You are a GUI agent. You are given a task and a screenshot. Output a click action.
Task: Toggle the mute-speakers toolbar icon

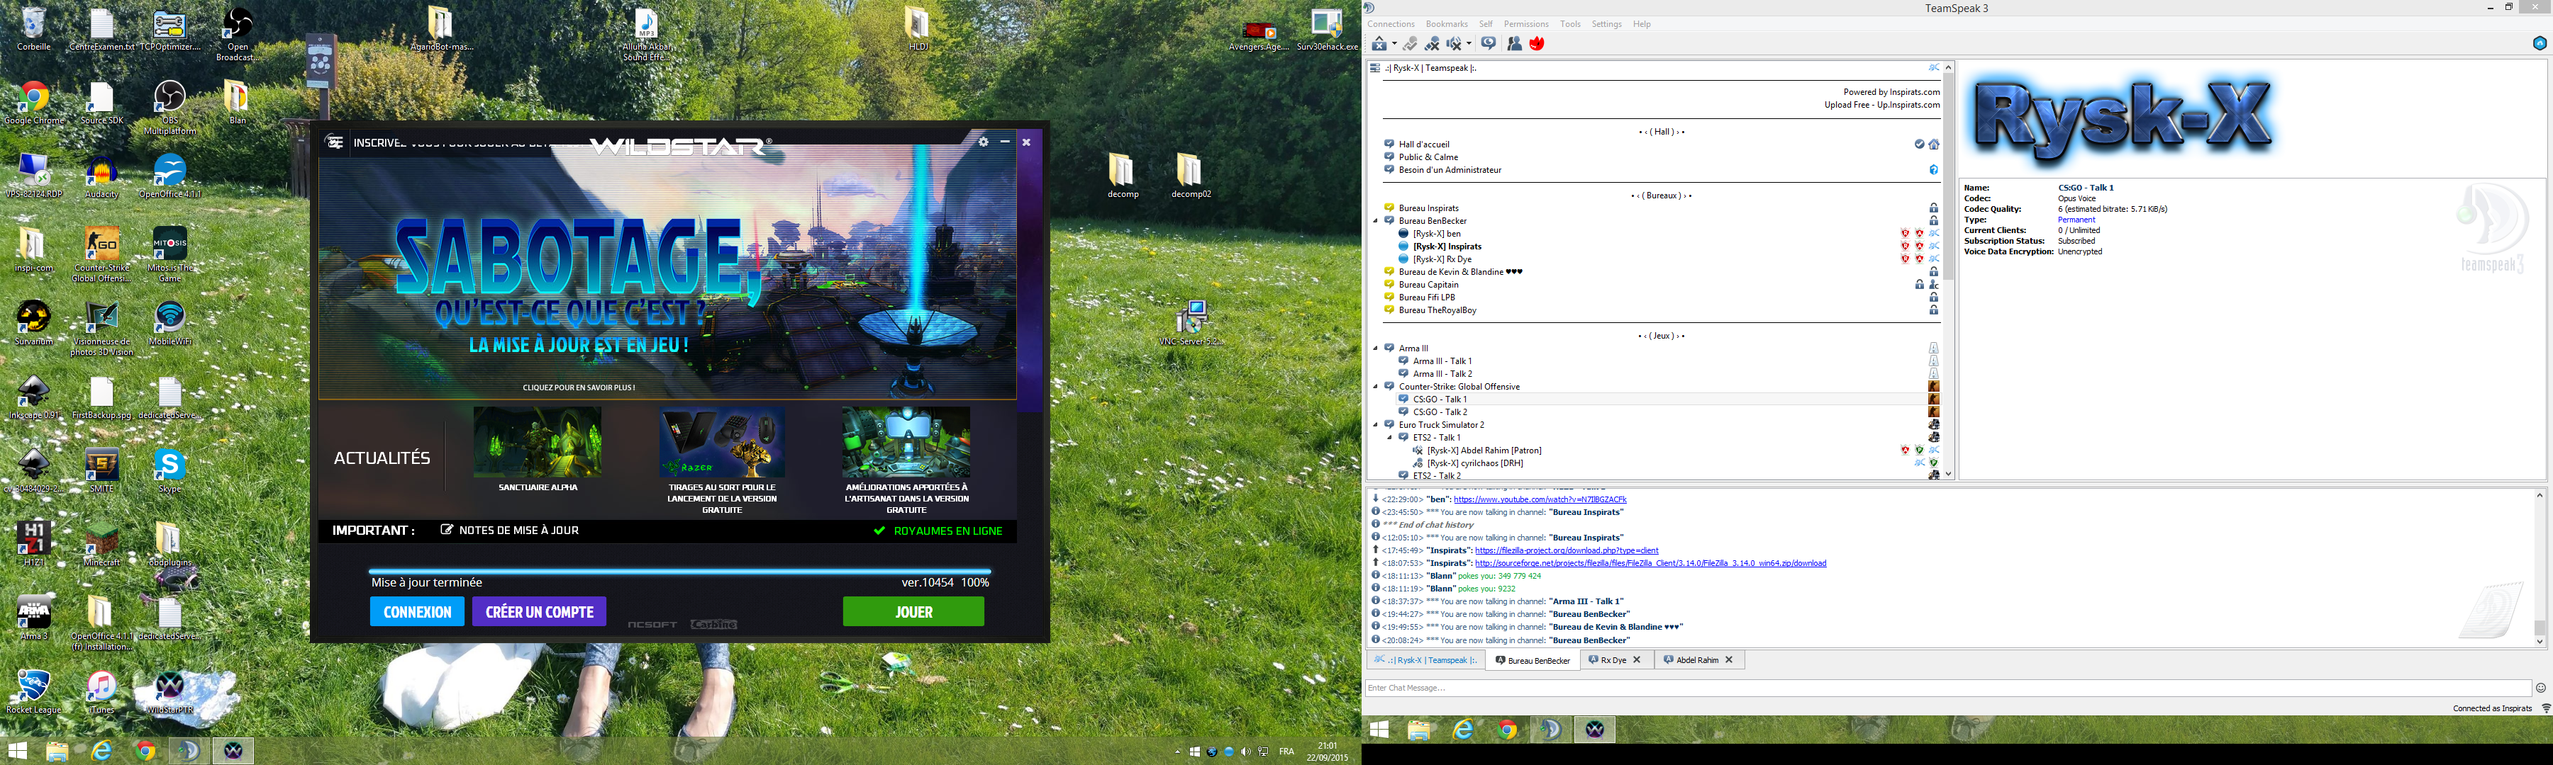tap(1454, 43)
